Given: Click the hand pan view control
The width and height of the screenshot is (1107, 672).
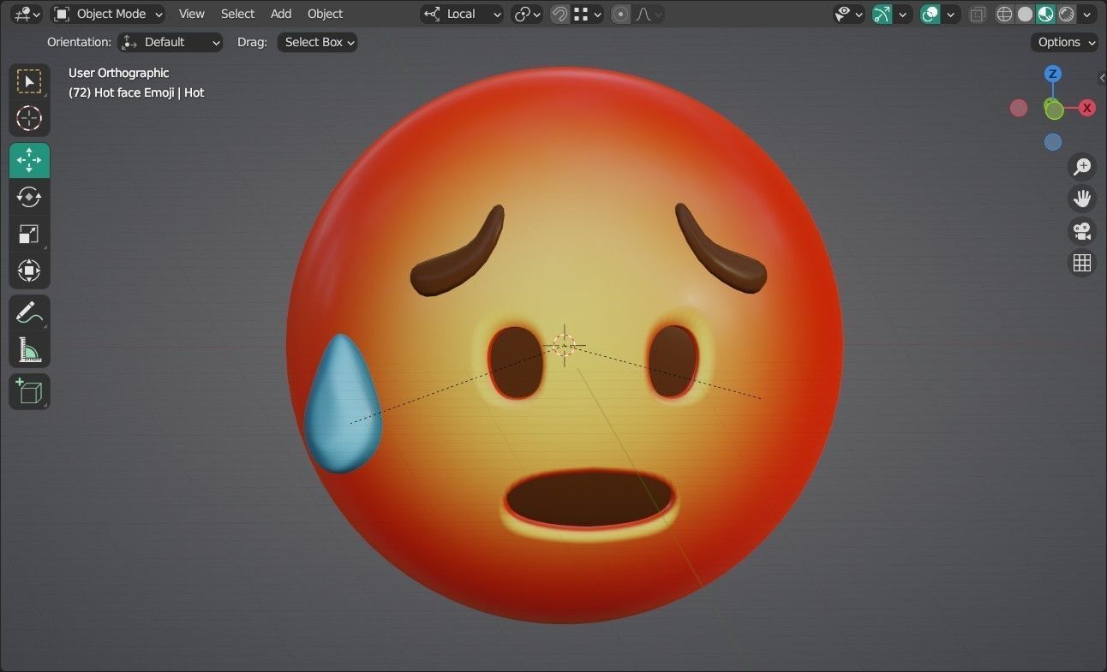Looking at the screenshot, I should click(x=1082, y=199).
